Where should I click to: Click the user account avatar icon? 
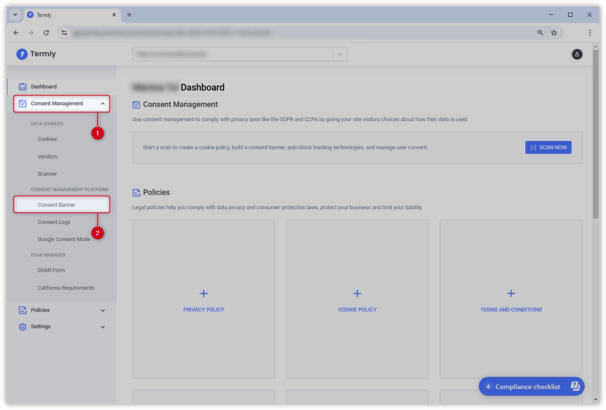(x=577, y=54)
